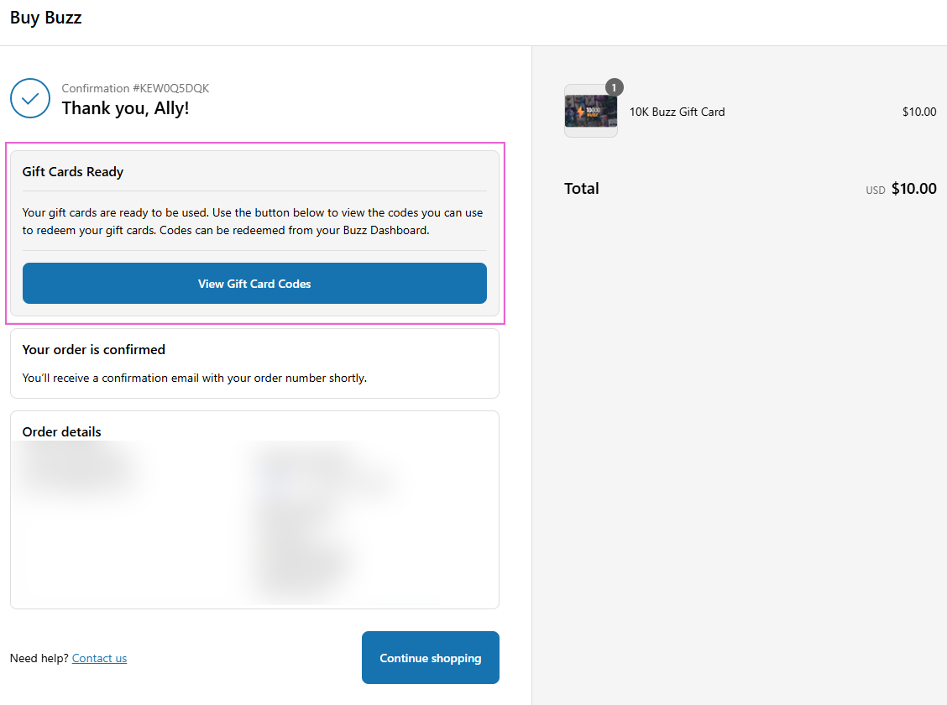
Task: Click the 10K Buzz Gift Card product name
Action: click(x=677, y=112)
